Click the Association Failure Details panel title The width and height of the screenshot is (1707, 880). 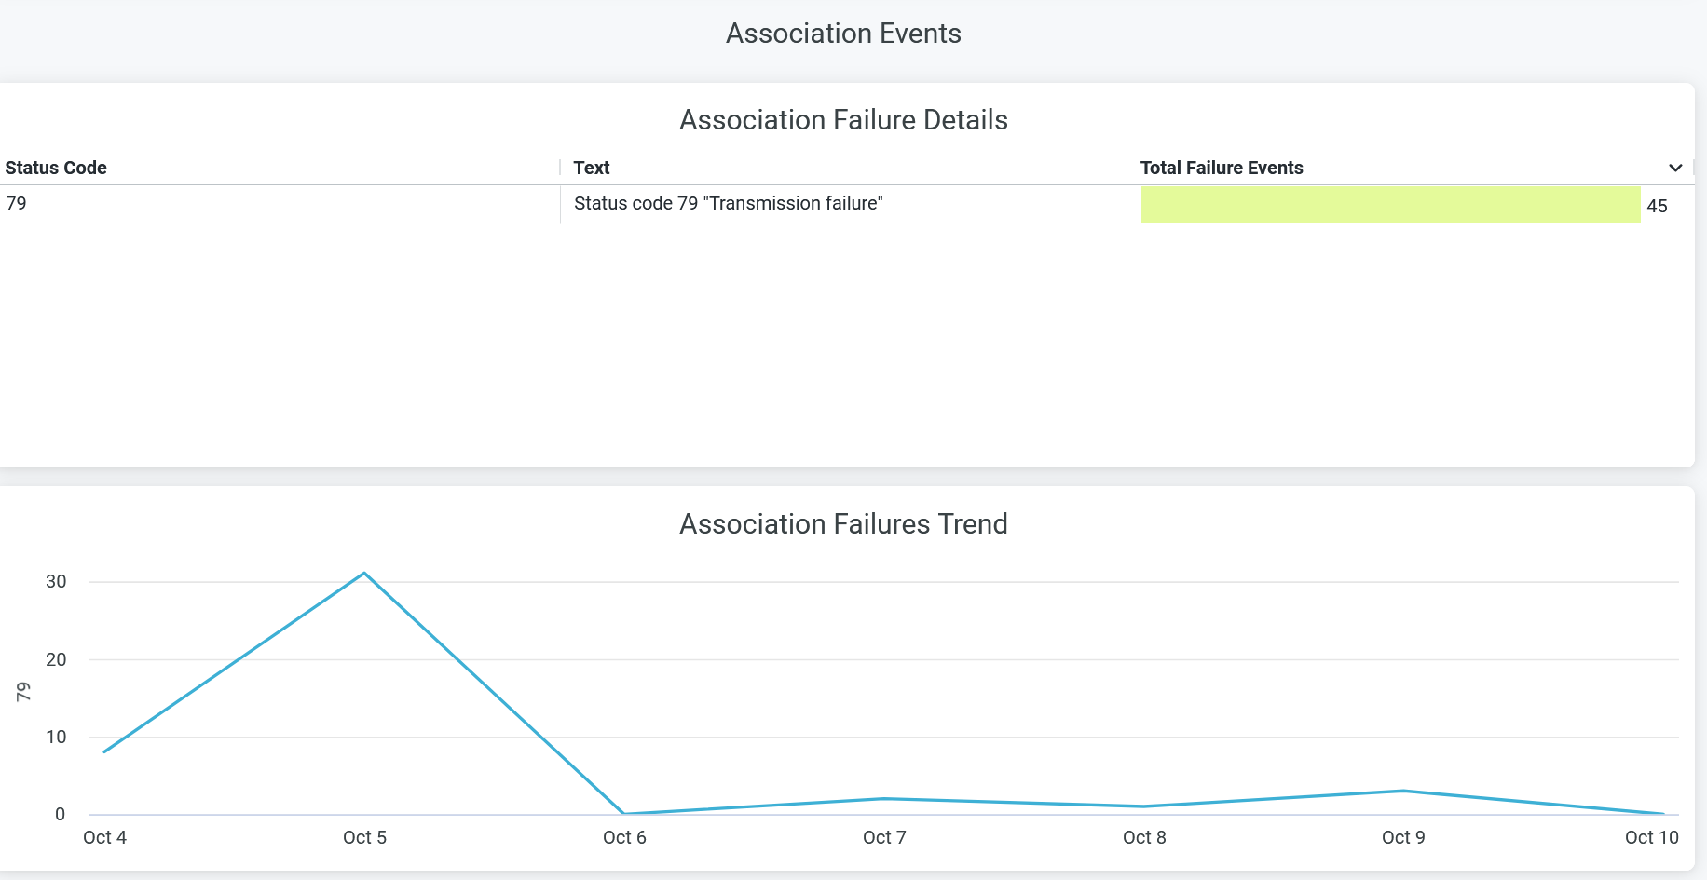click(x=843, y=120)
